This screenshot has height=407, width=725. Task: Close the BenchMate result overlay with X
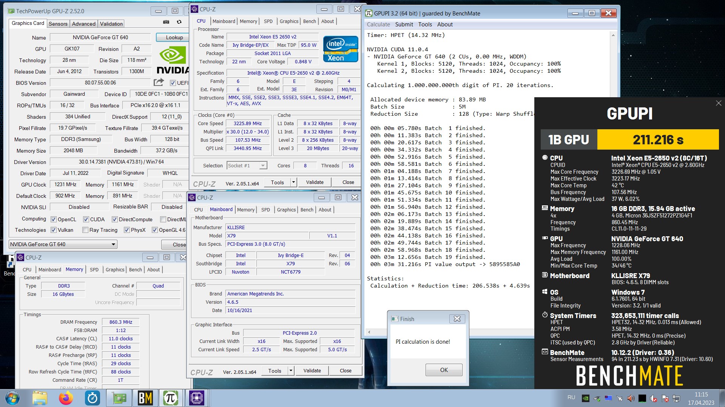click(x=719, y=103)
